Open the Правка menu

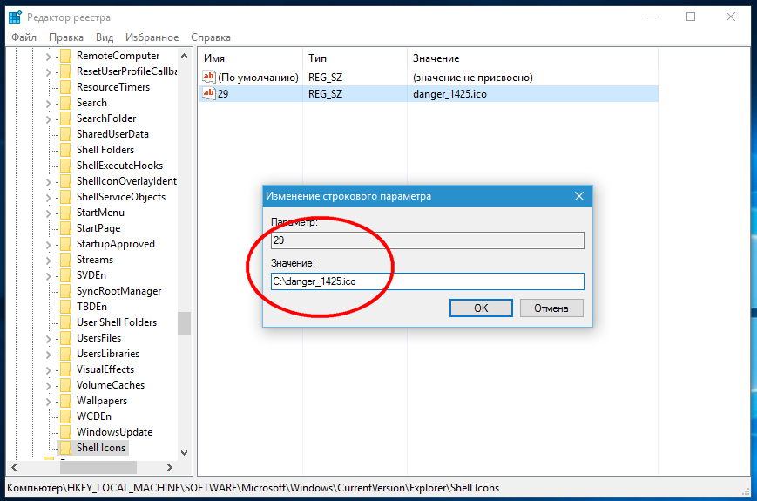click(x=65, y=37)
